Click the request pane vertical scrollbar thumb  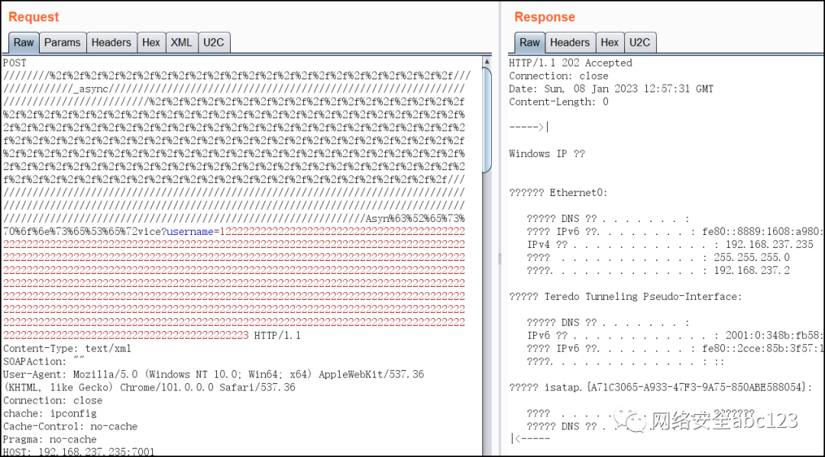click(487, 120)
